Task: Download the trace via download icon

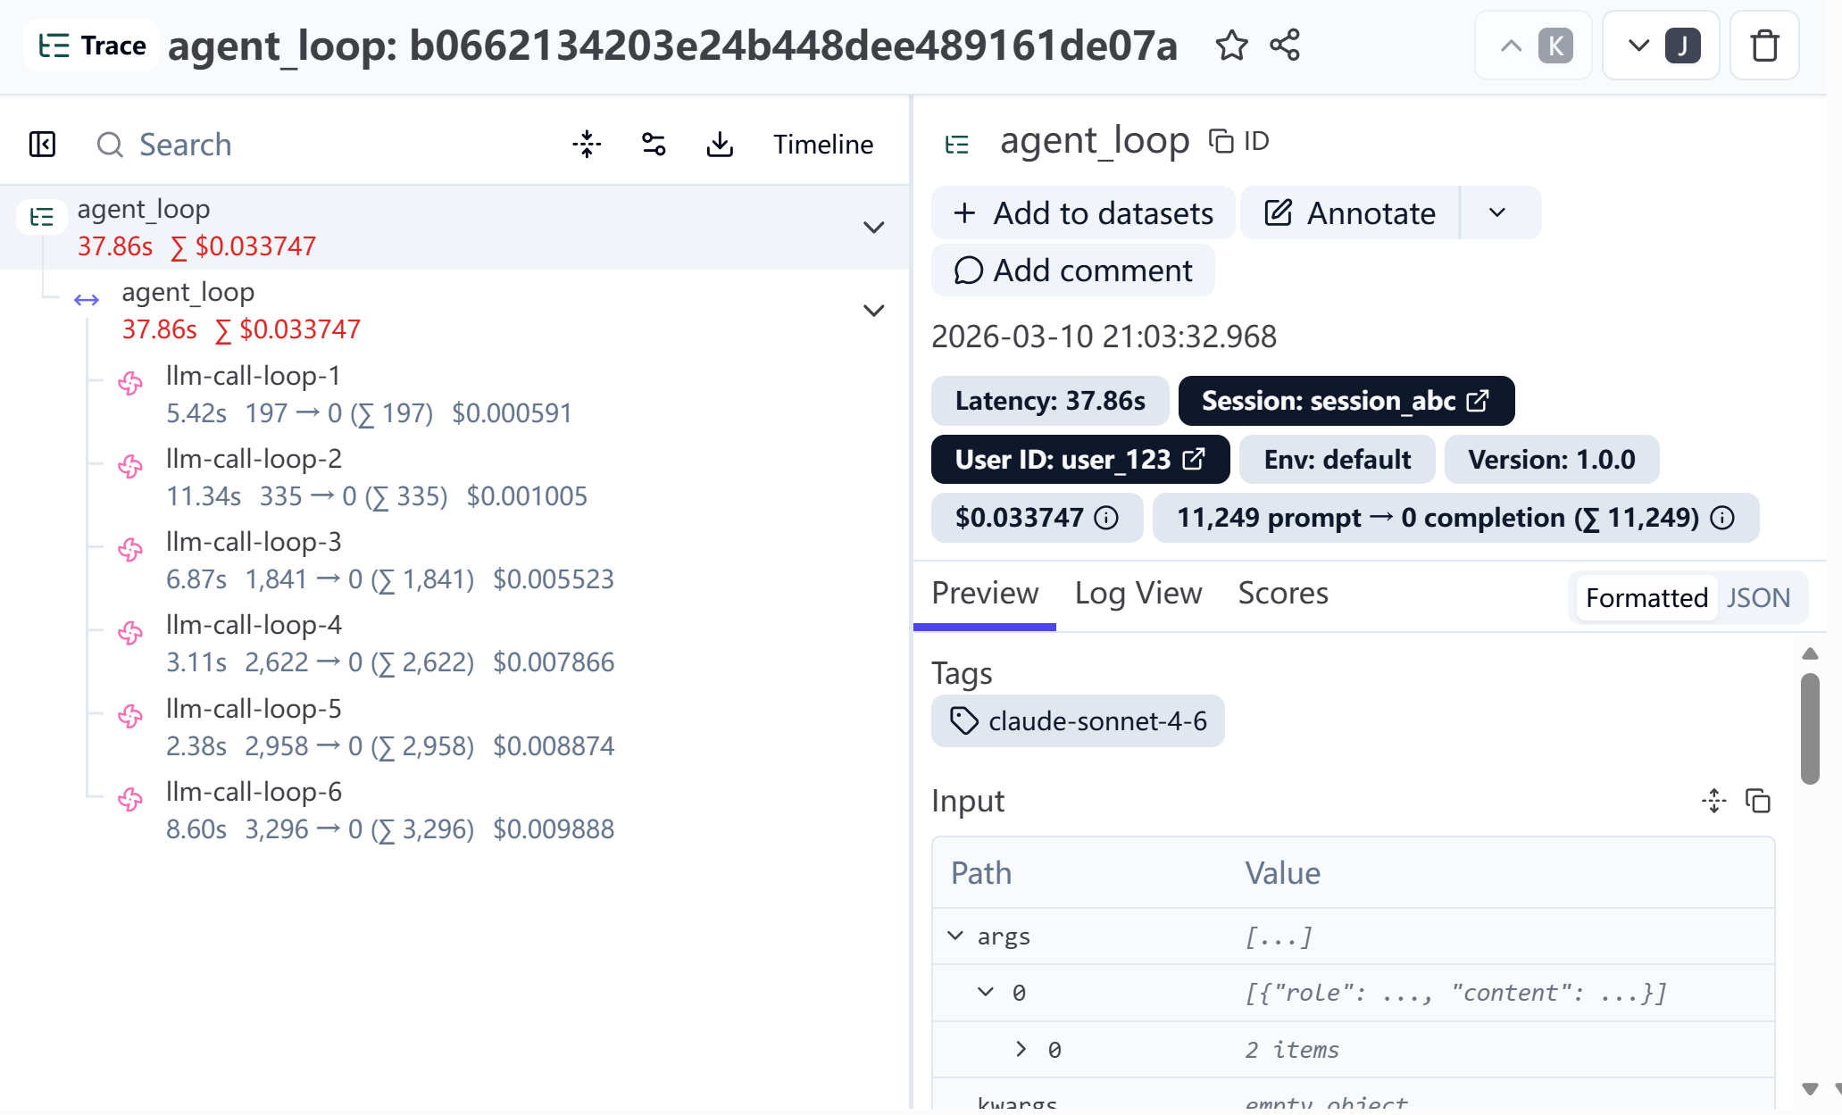Action: pos(720,145)
